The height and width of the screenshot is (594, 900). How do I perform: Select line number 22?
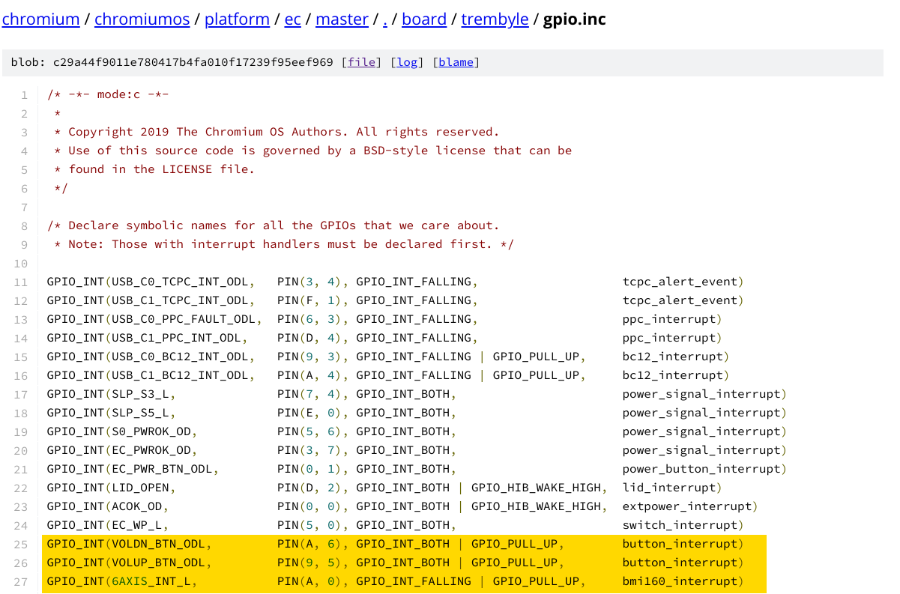(22, 488)
